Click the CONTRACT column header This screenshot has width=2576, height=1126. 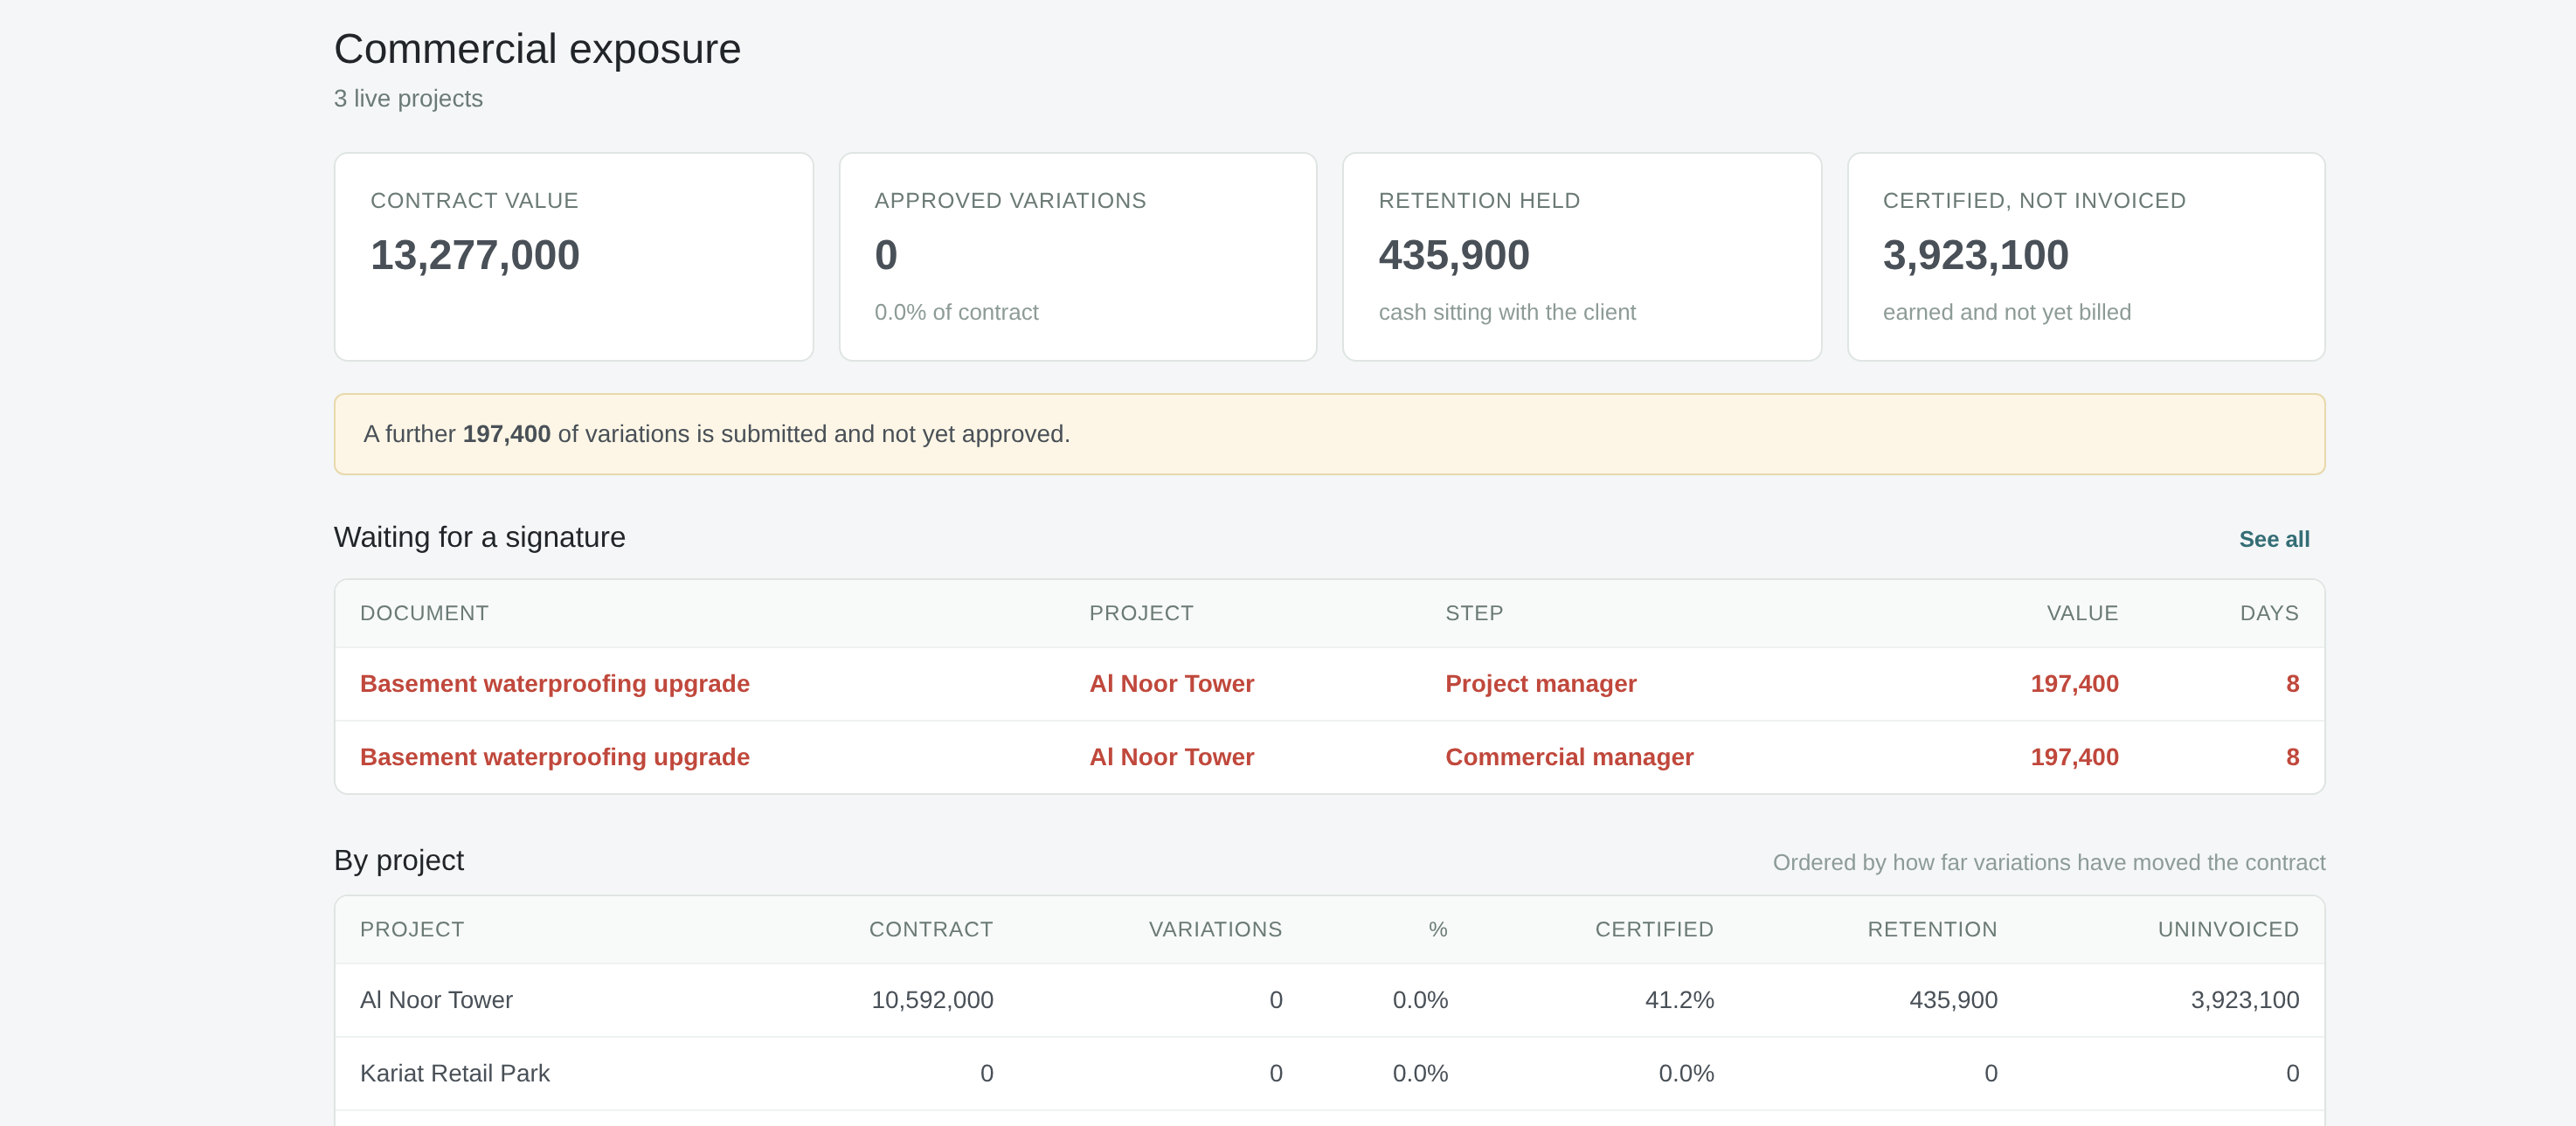(931, 929)
